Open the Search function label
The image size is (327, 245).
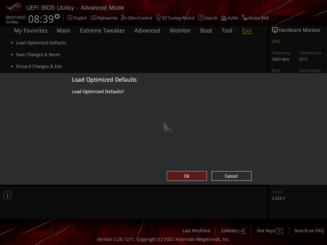pyautogui.click(x=211, y=18)
